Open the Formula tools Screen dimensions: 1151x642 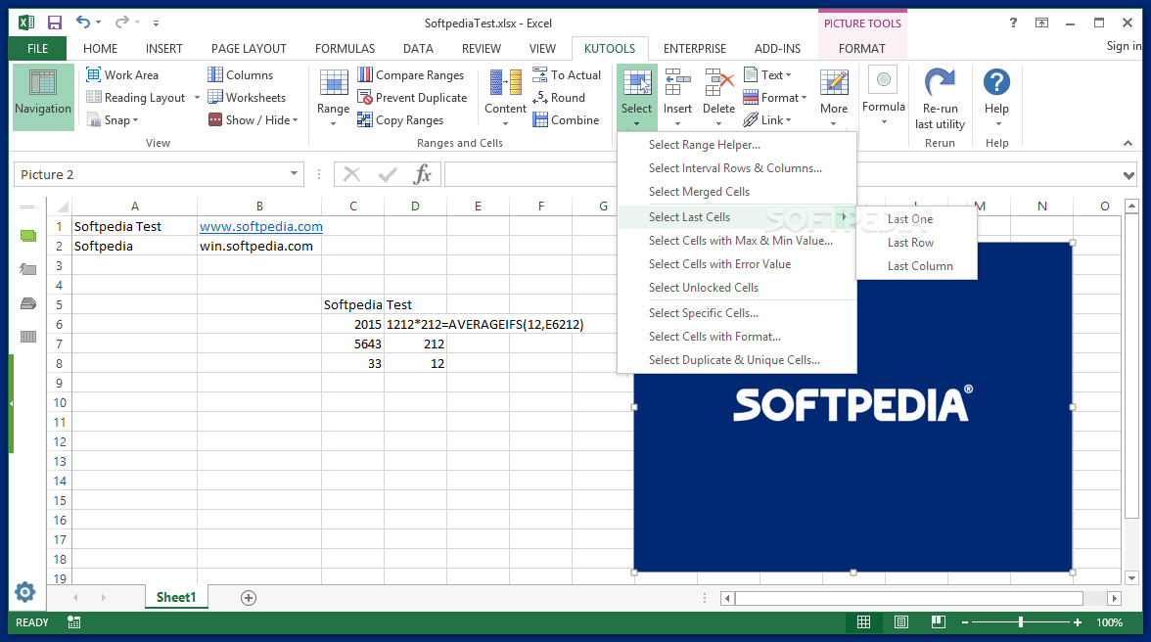tap(884, 95)
